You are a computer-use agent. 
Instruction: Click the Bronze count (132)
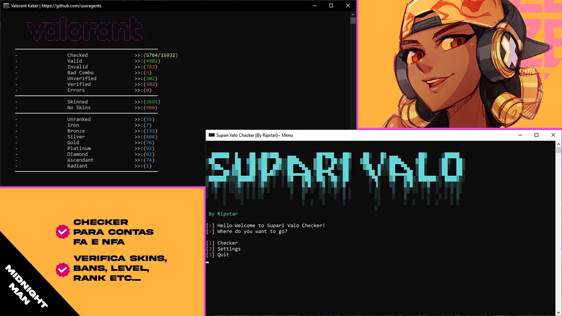150,131
